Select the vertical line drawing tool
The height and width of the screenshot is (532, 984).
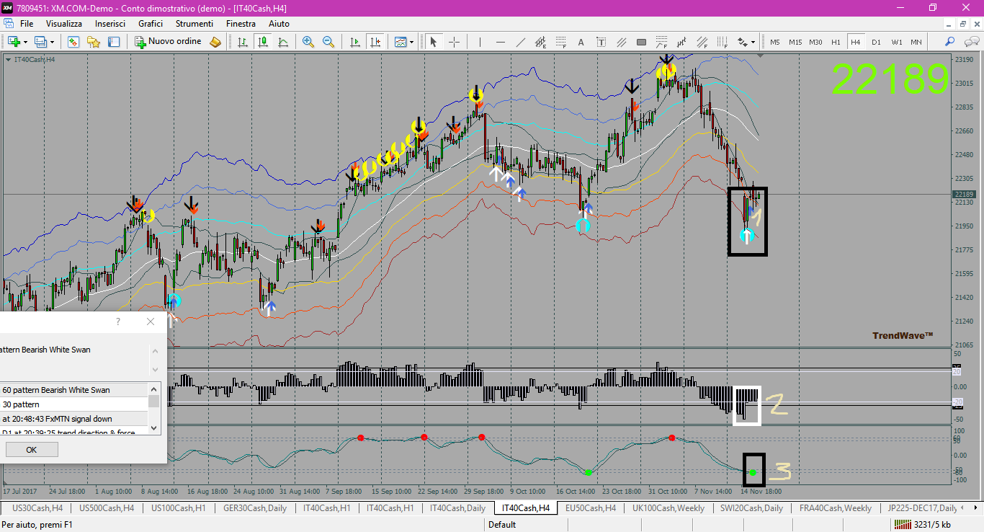(x=480, y=42)
